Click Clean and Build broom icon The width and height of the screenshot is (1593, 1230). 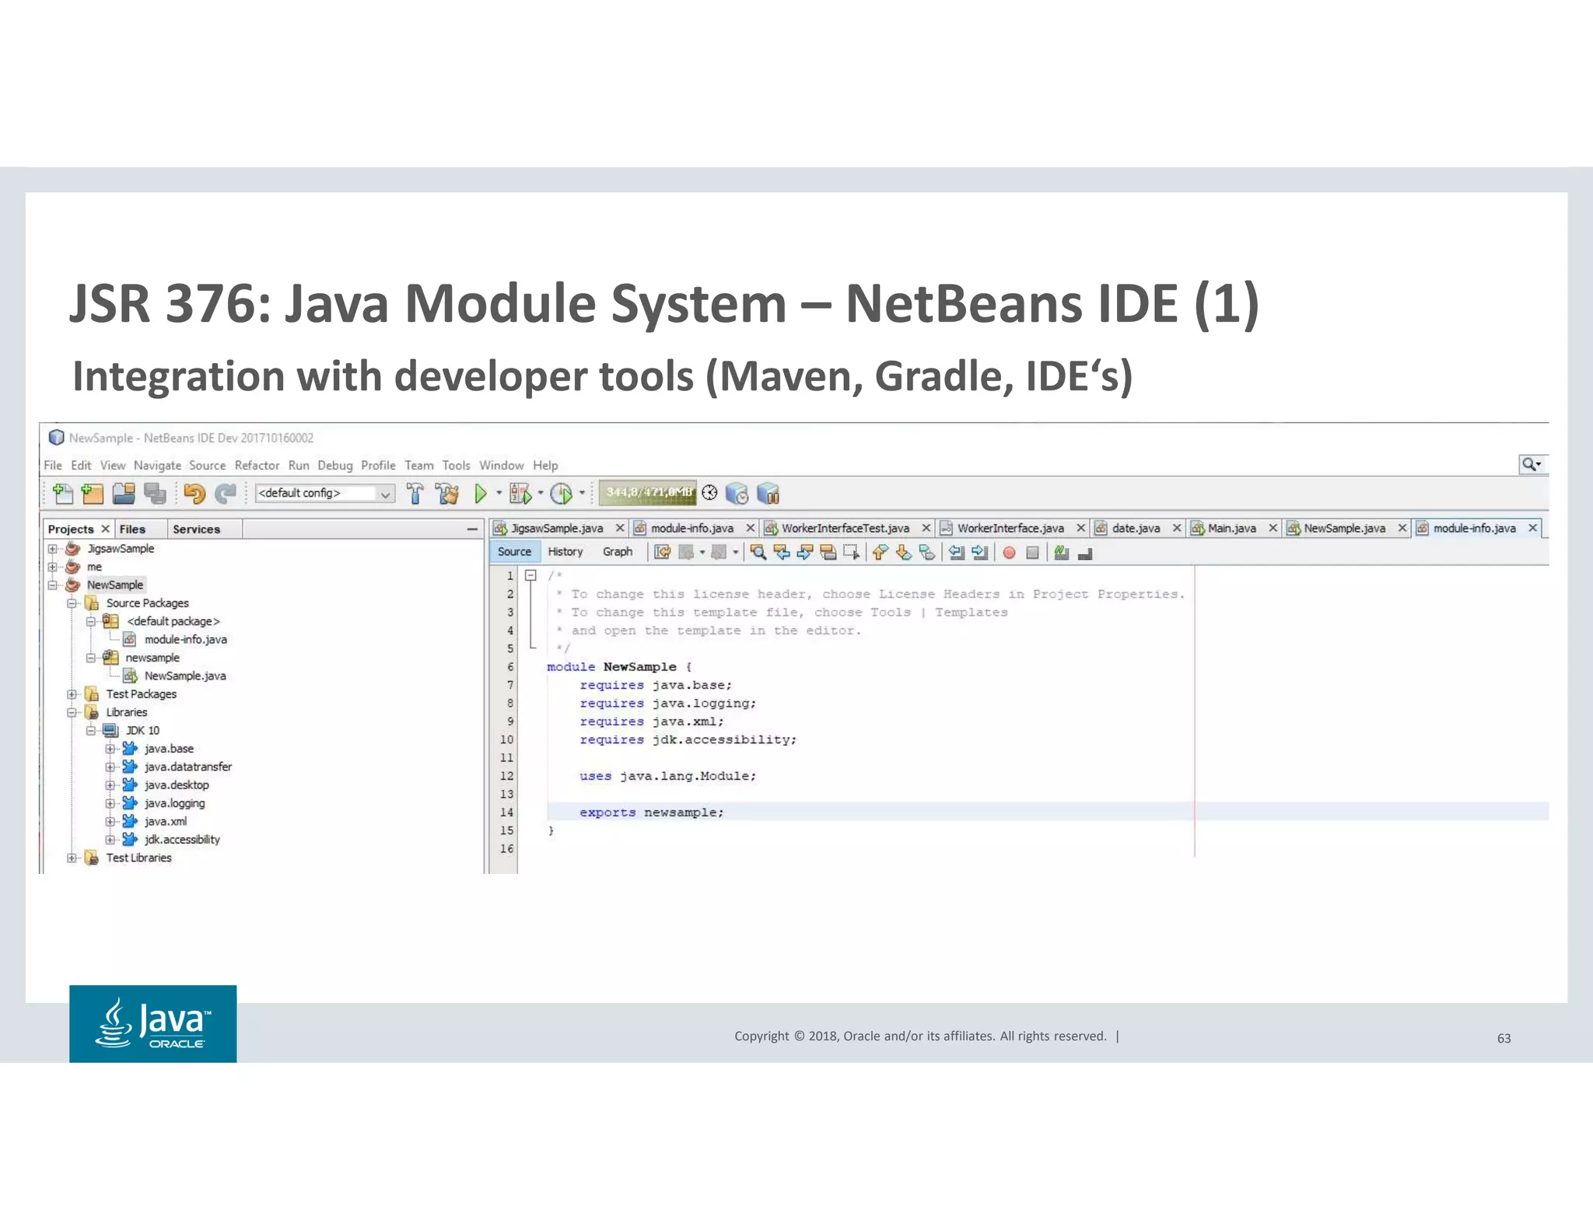point(447,493)
